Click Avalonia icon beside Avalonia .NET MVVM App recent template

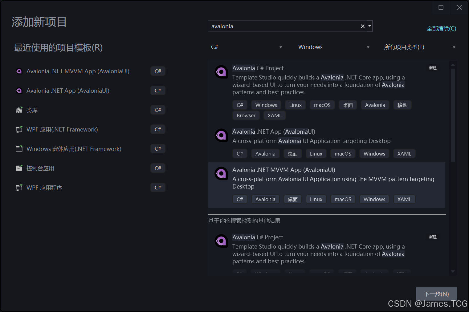19,71
